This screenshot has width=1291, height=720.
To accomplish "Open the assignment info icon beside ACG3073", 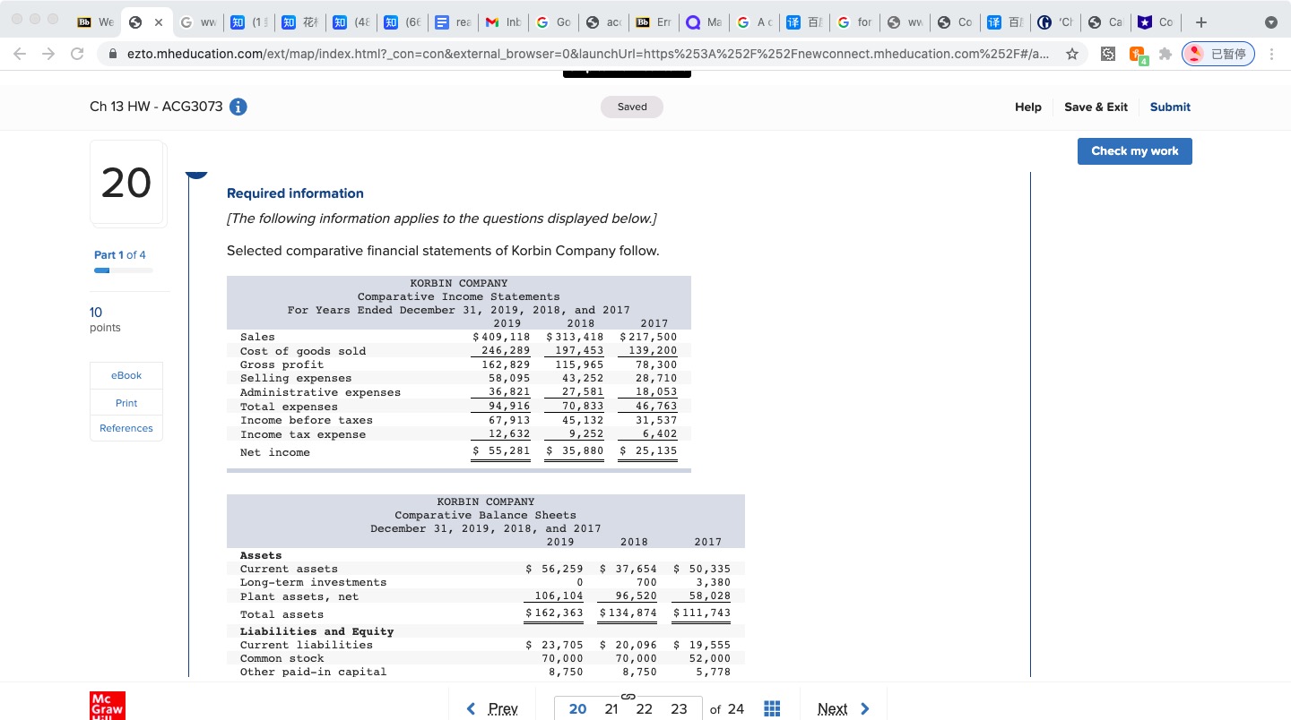I will pyautogui.click(x=238, y=107).
